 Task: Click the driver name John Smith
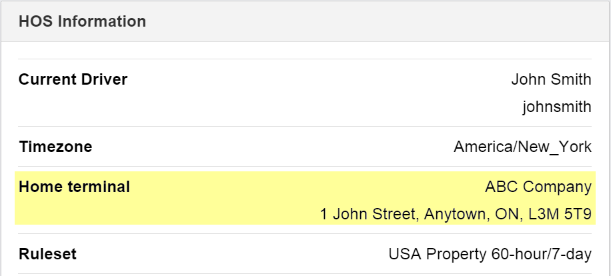pyautogui.click(x=551, y=80)
